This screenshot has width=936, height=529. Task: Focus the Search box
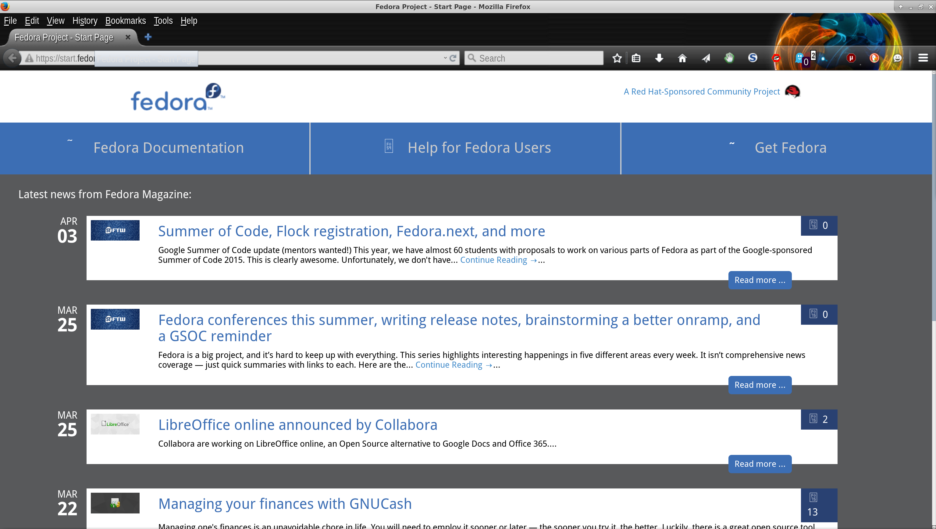pos(534,58)
